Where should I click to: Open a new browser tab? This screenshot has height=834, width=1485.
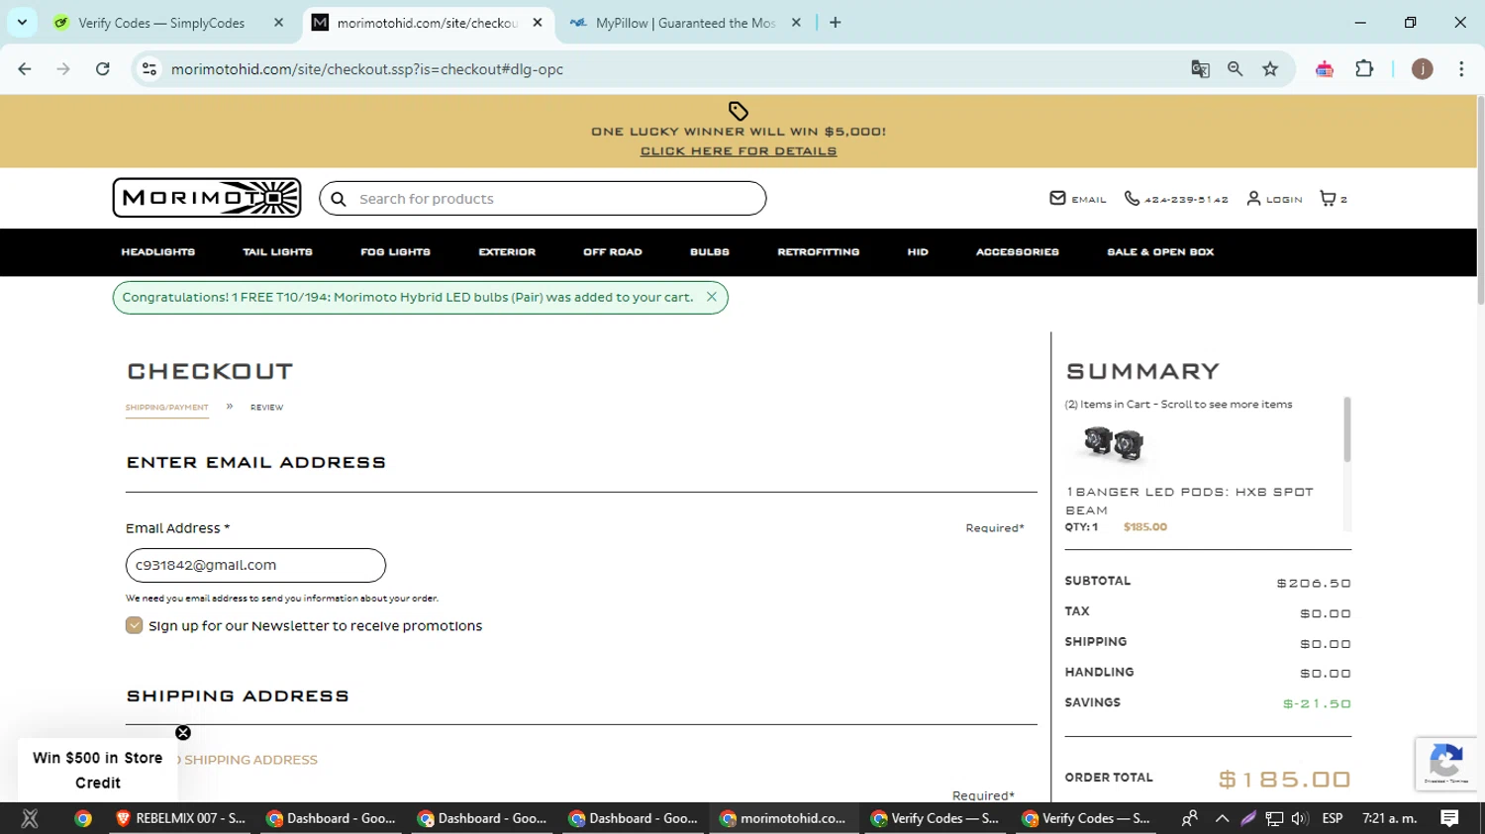tap(836, 23)
